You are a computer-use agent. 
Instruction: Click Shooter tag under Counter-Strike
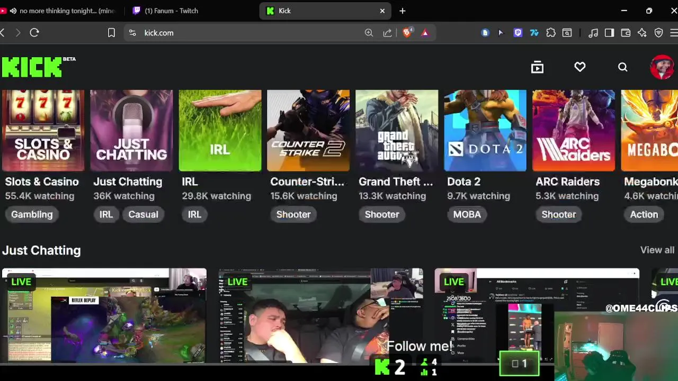tap(293, 214)
